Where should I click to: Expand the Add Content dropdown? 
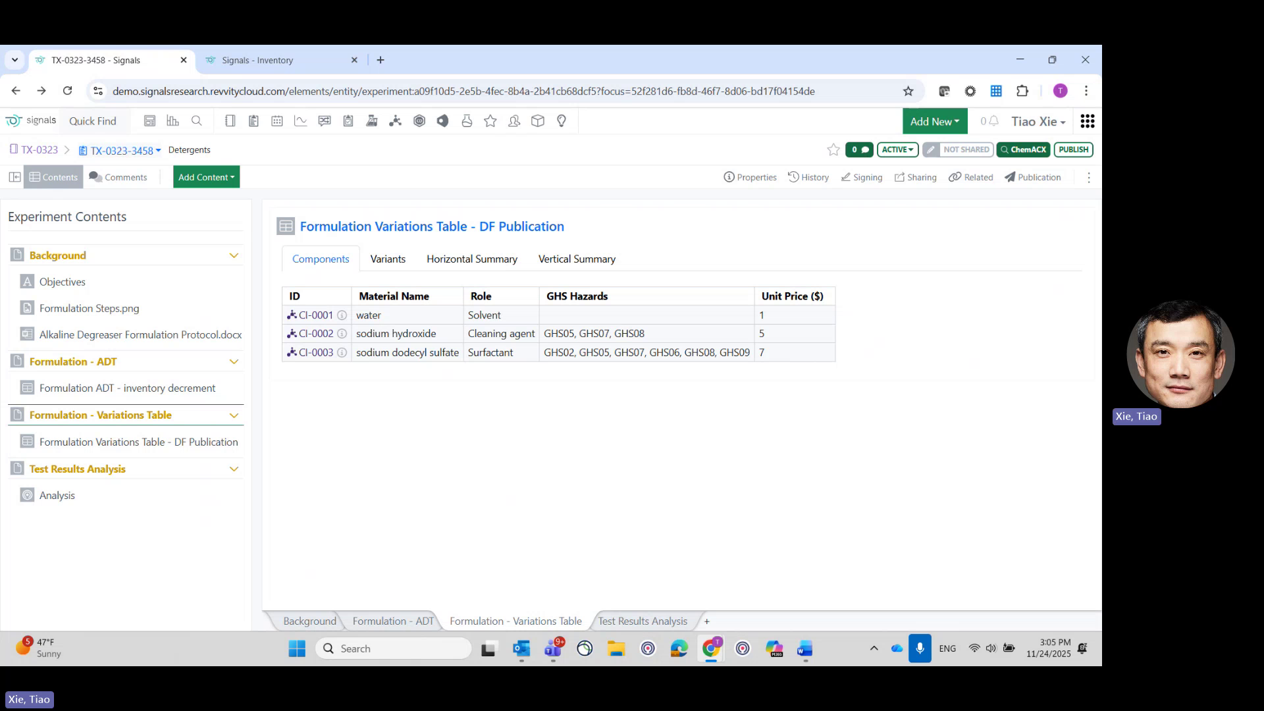coord(206,176)
